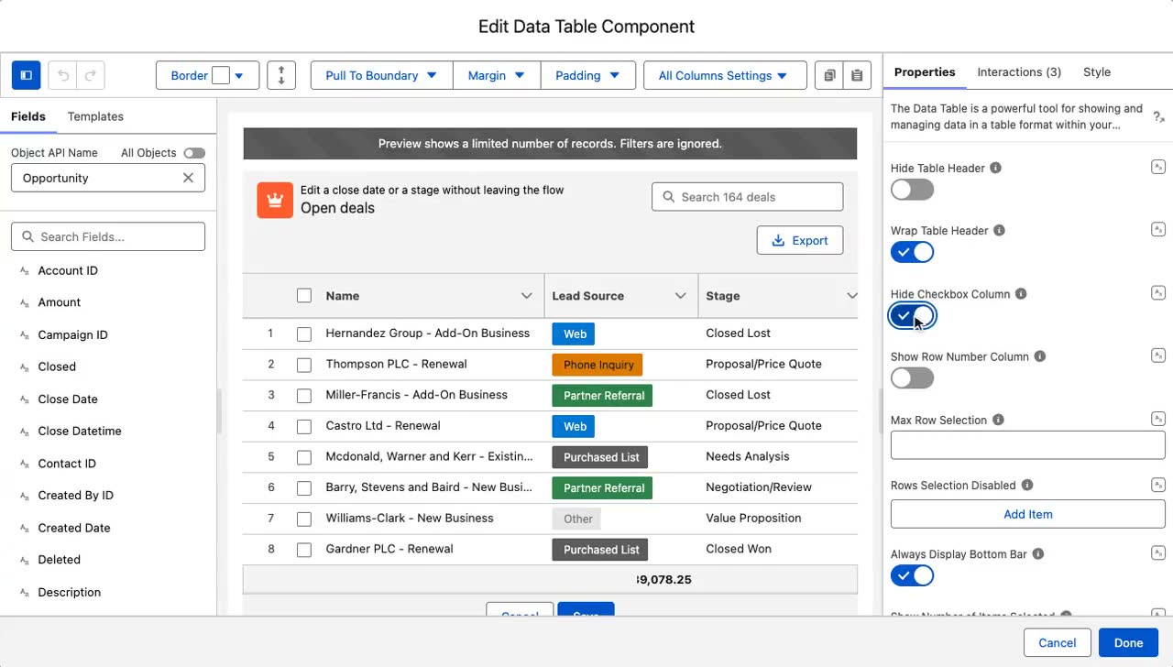Clear the Opportunity object with the X icon

click(x=188, y=178)
